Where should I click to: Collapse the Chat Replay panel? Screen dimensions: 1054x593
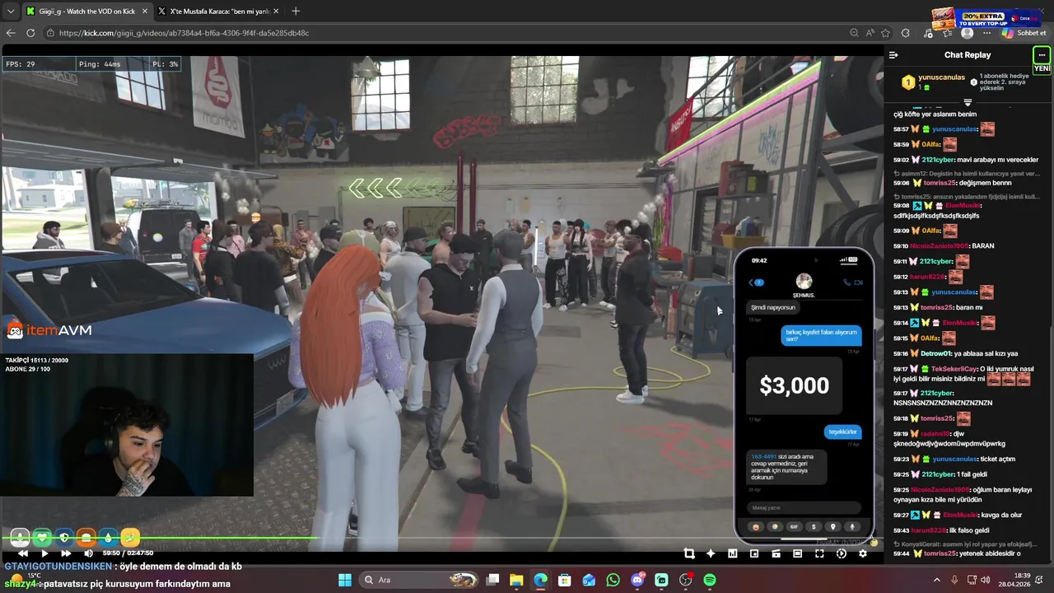coord(893,55)
